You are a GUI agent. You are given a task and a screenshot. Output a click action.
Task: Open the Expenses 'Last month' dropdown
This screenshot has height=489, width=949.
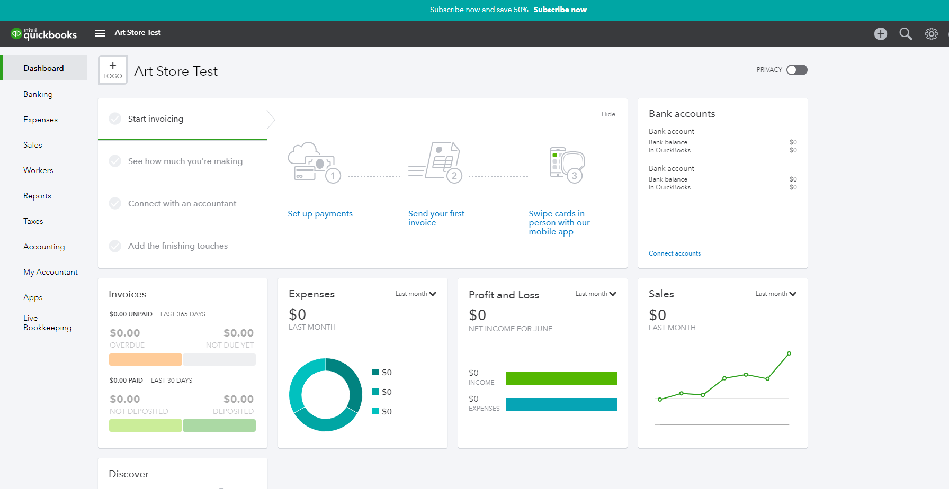pos(416,293)
